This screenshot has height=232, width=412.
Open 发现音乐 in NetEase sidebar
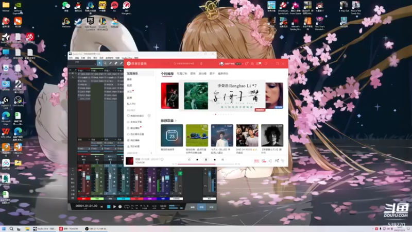[139, 73]
